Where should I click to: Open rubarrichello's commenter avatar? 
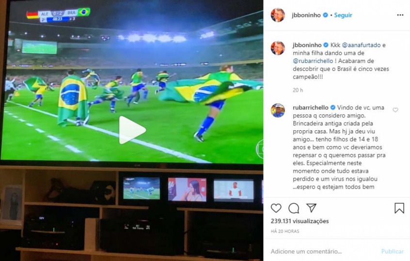point(278,110)
